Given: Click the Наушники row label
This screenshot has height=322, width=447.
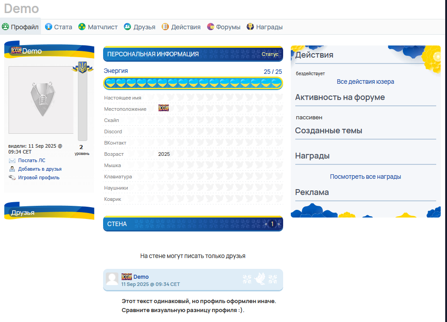Looking at the screenshot, I should tap(116, 188).
